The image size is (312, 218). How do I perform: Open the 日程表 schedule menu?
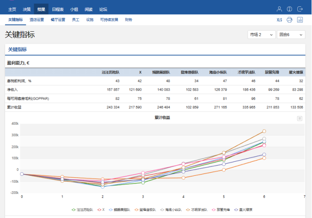(x=58, y=10)
